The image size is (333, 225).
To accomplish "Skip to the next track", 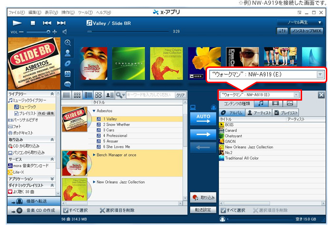I will (x=61, y=23).
